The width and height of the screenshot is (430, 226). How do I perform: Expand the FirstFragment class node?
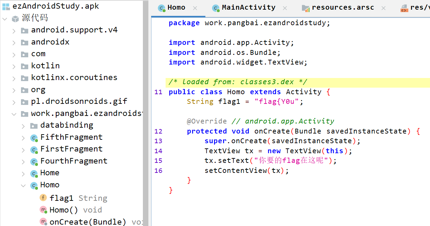pos(23,149)
